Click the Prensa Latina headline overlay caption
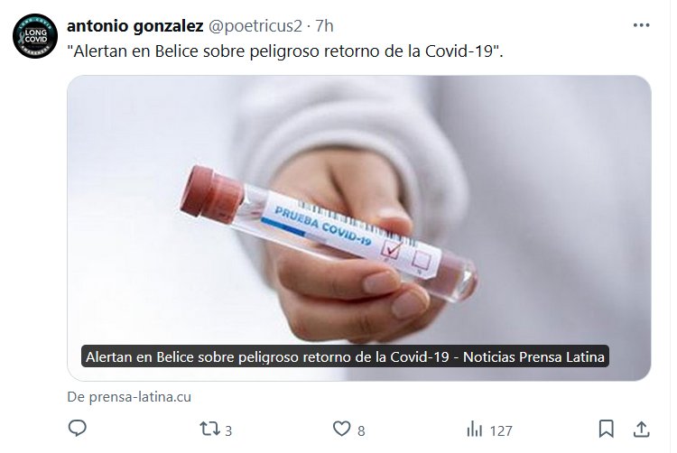The image size is (677, 453). coord(345,356)
